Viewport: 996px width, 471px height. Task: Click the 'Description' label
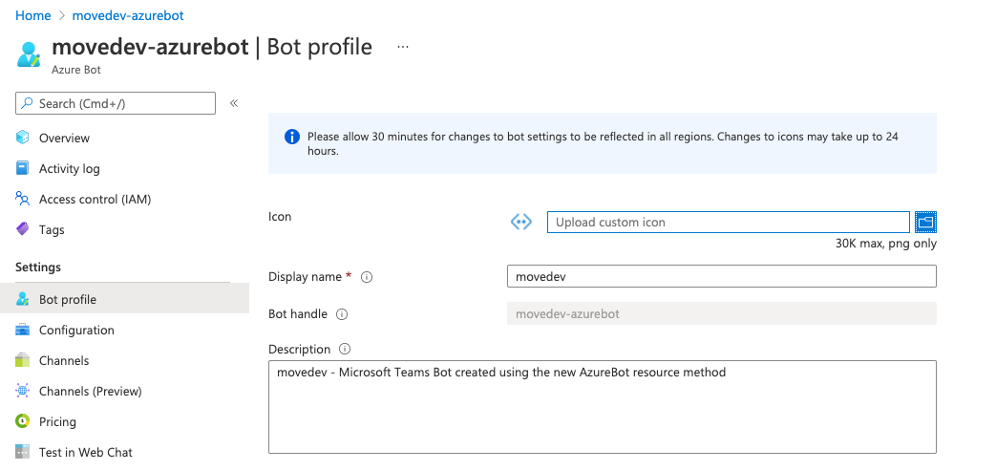point(299,349)
